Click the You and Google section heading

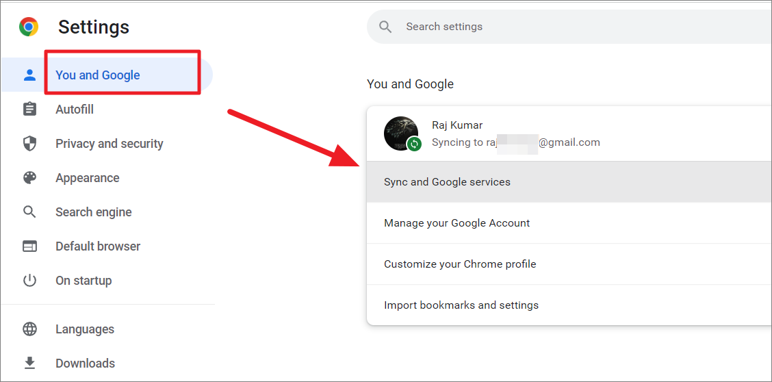[410, 84]
